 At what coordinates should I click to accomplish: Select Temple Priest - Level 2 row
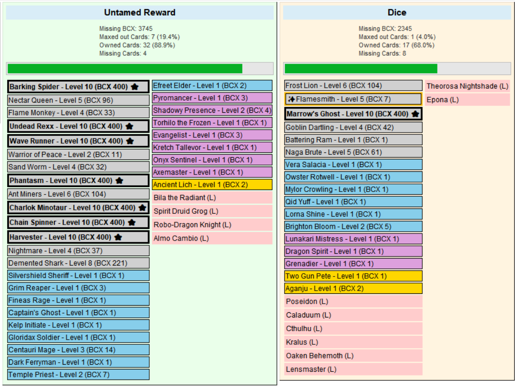click(x=78, y=375)
